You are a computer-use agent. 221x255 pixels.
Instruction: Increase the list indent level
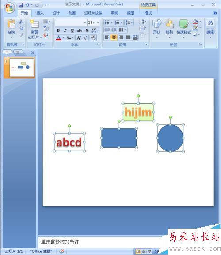point(114,30)
